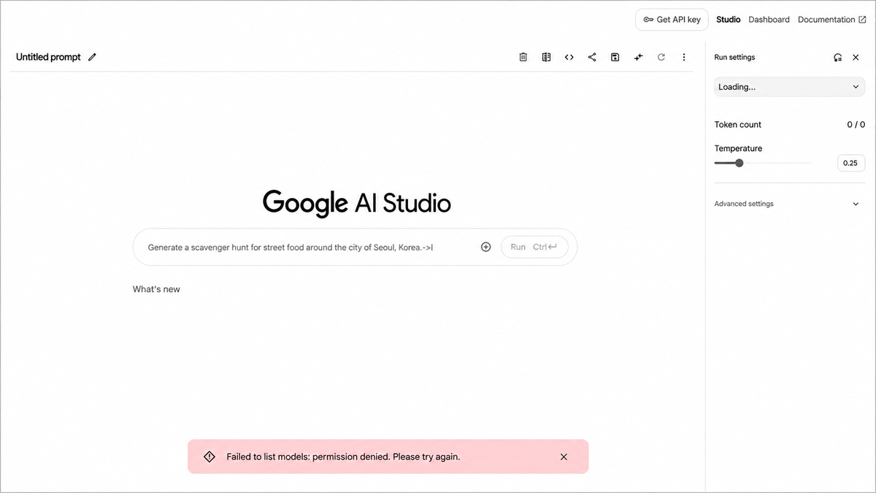
Task: Click the reset settings icon beside Run settings
Action: pos(837,57)
